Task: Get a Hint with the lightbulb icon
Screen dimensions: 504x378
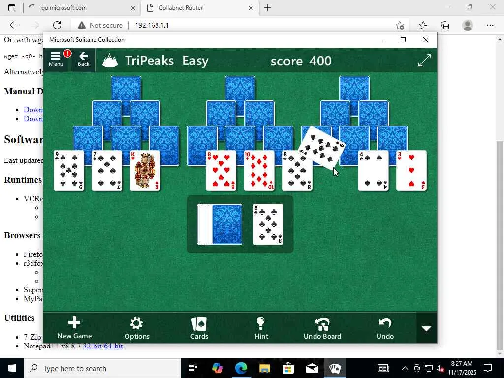Action: [261, 327]
